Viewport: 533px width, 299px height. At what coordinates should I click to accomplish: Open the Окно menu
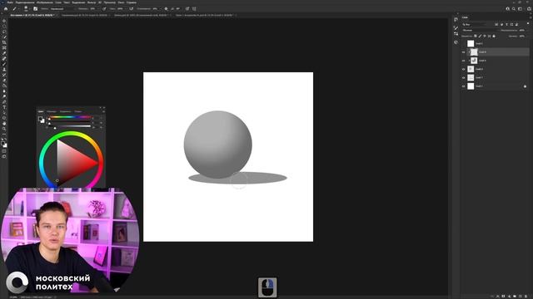pyautogui.click(x=121, y=2)
